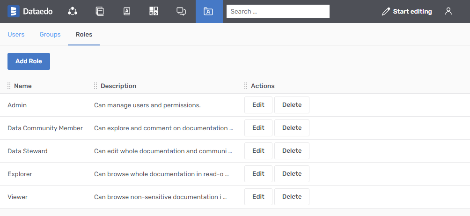Click the Start editing pencil button
The height and width of the screenshot is (216, 470).
tap(406, 11)
